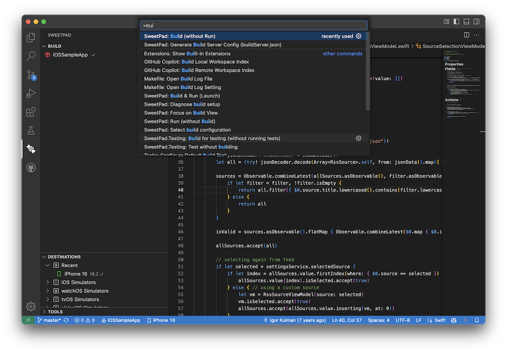The image size is (507, 353).
Task: Open the Run and Debug panel
Action: pyautogui.click(x=31, y=93)
